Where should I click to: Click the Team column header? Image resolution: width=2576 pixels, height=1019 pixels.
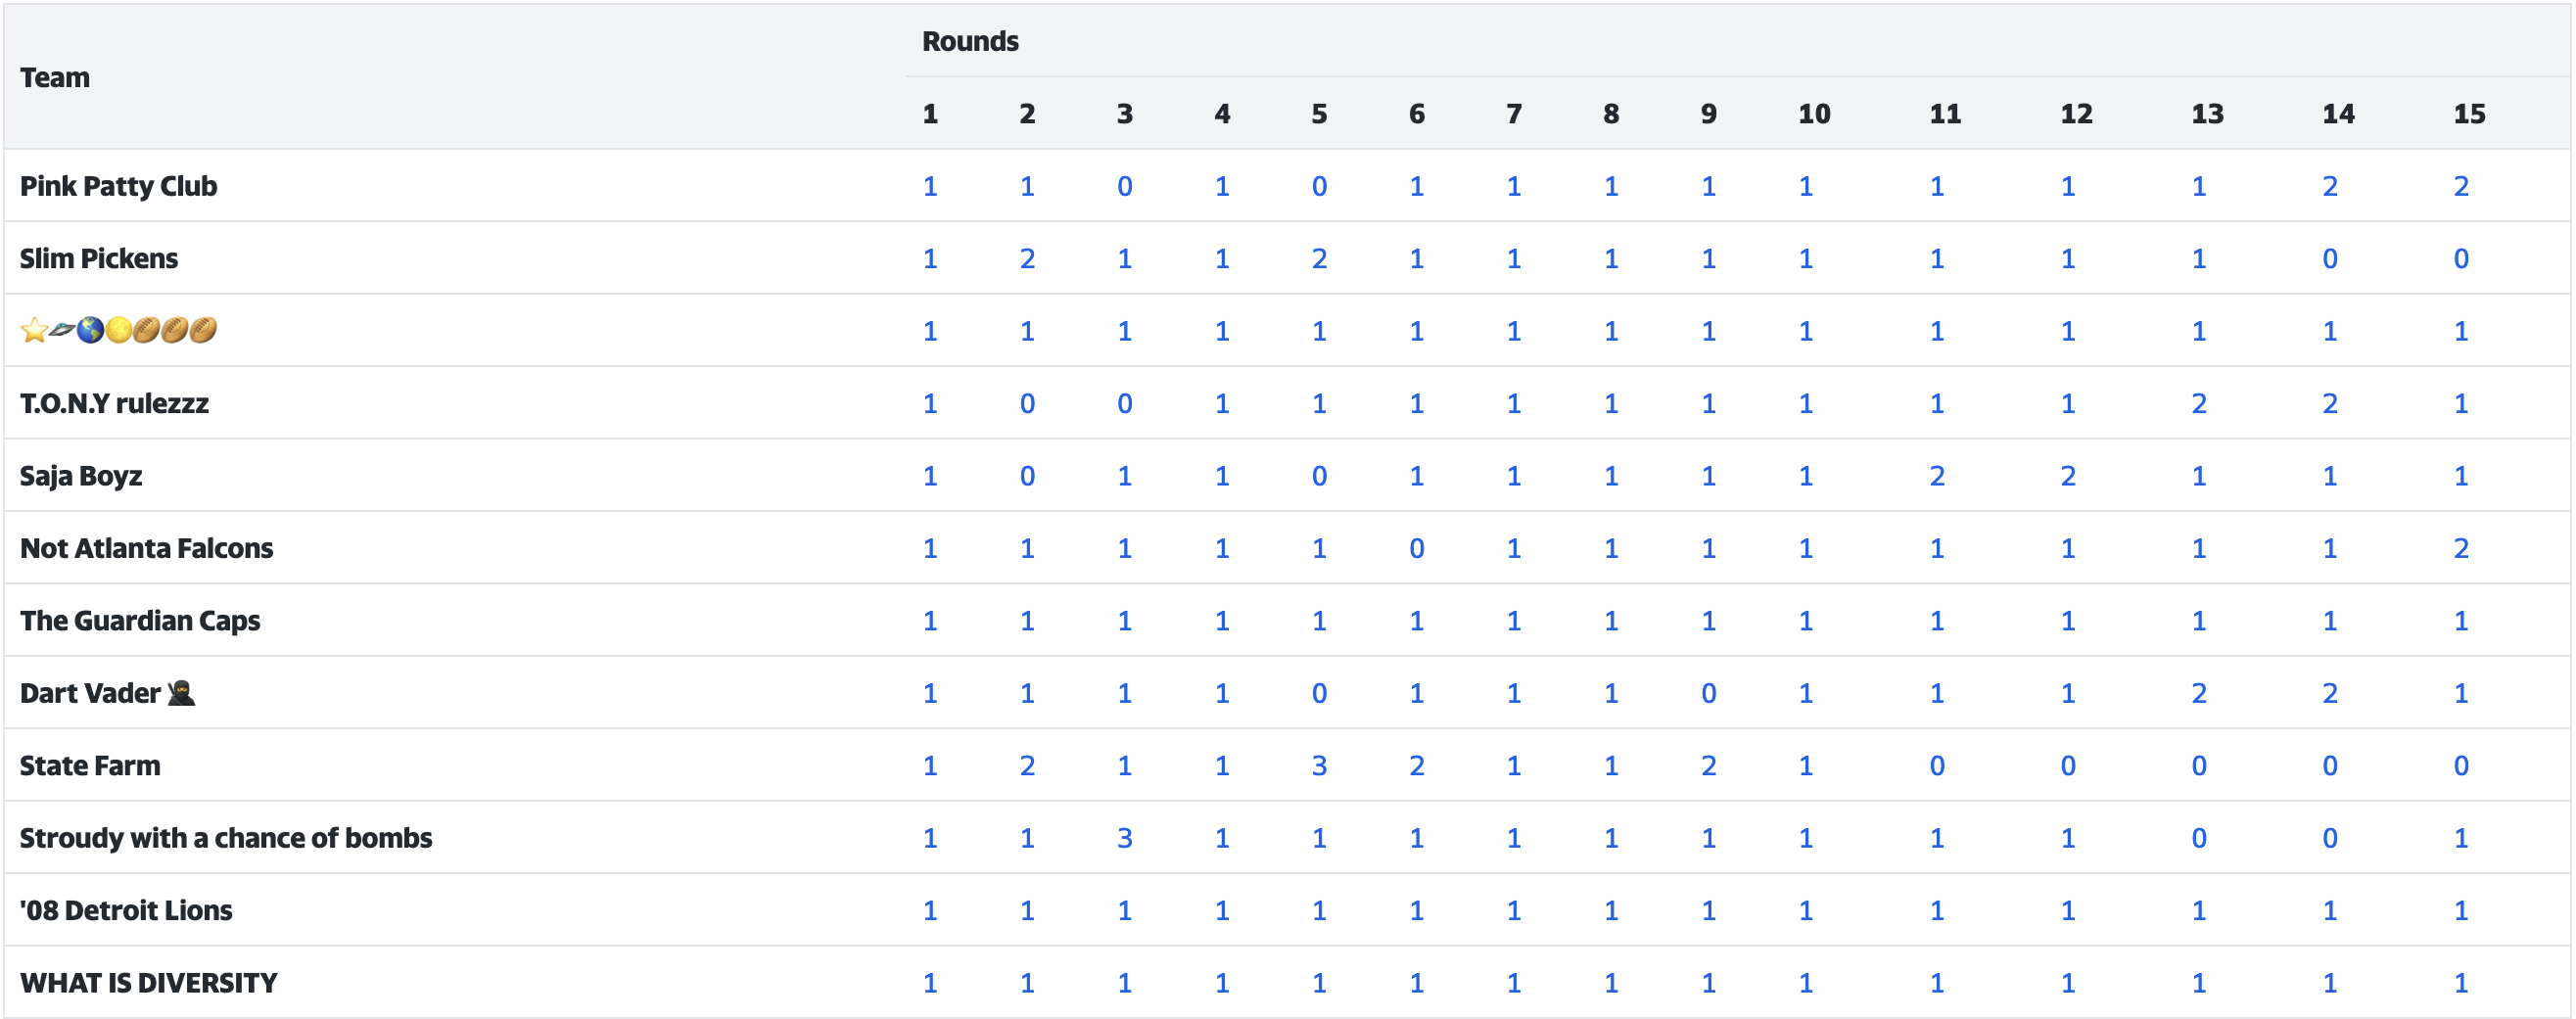pos(55,77)
